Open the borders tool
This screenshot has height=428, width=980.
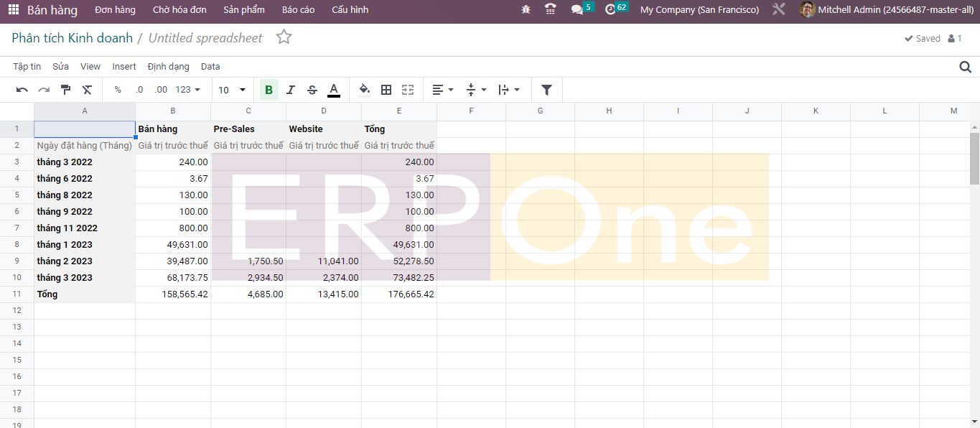tap(386, 90)
